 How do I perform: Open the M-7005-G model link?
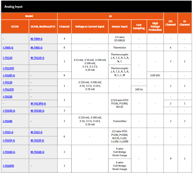pos(37,48)
